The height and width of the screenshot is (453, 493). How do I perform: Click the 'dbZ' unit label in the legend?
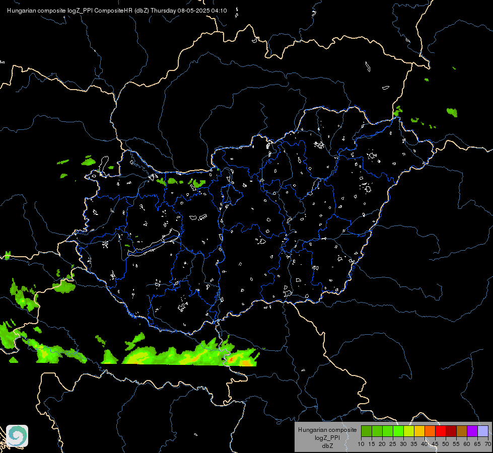327,446
